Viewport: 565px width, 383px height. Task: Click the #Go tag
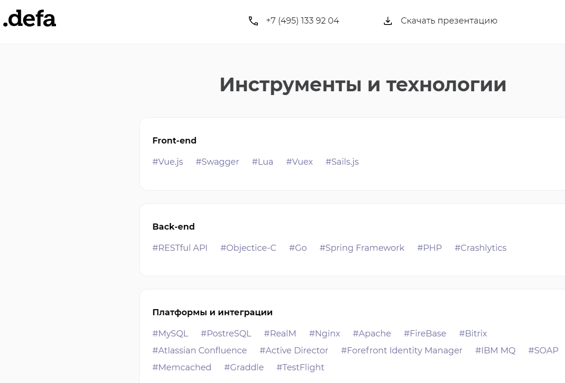pyautogui.click(x=298, y=248)
